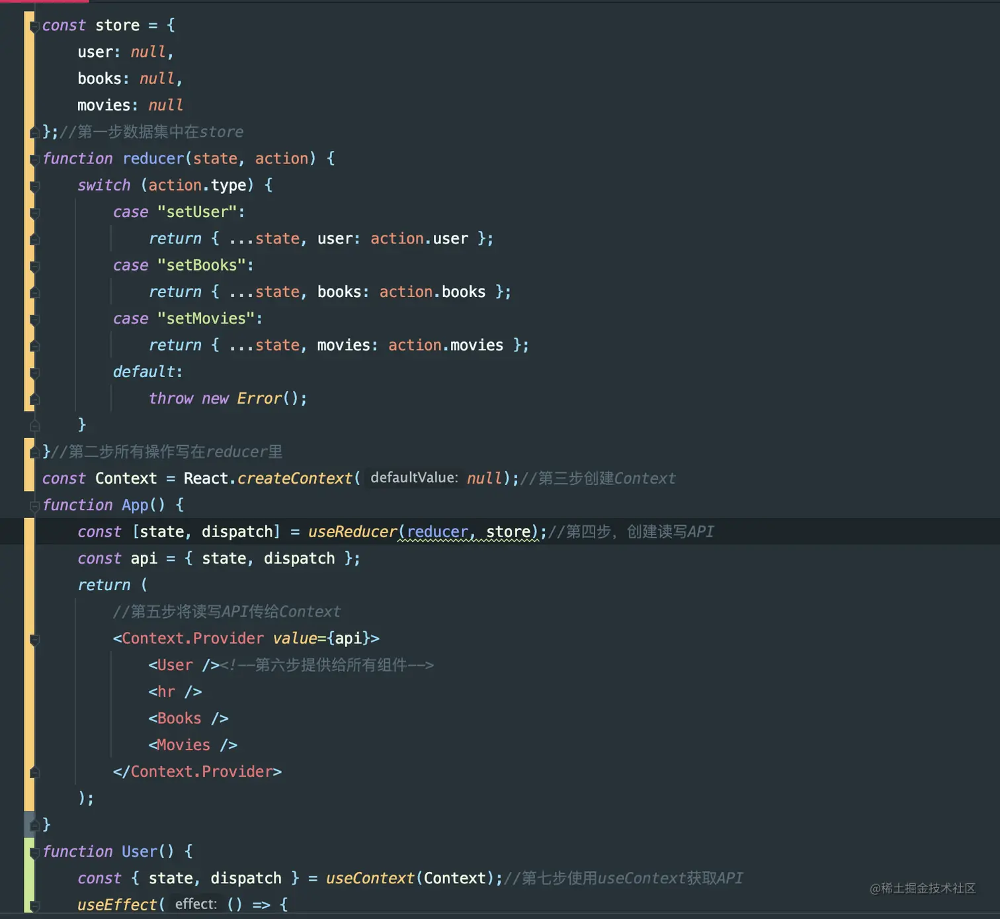Screen dimensions: 1000x919
Task: Click "action.movies" in the return statement
Action: (446, 345)
